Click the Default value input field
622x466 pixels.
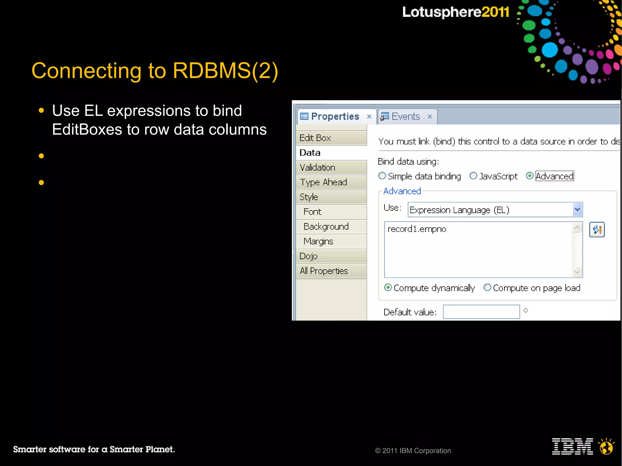[x=481, y=312]
